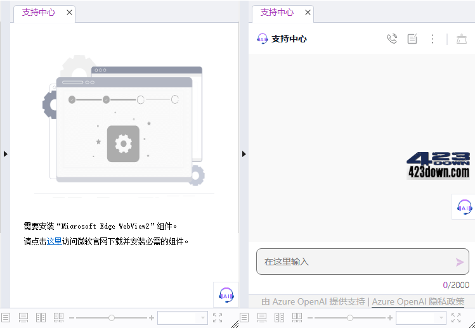Select continuous scroll view in left status bar

(x=23, y=318)
